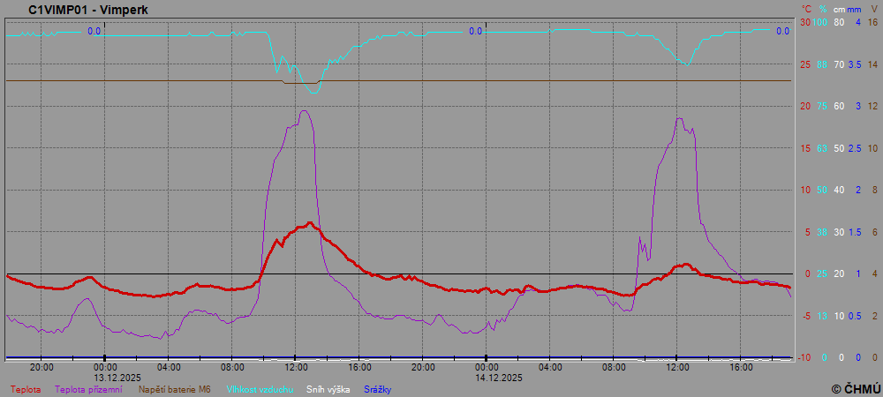Click the red °C axis unit header
The width and height of the screenshot is (883, 397).
pos(805,9)
